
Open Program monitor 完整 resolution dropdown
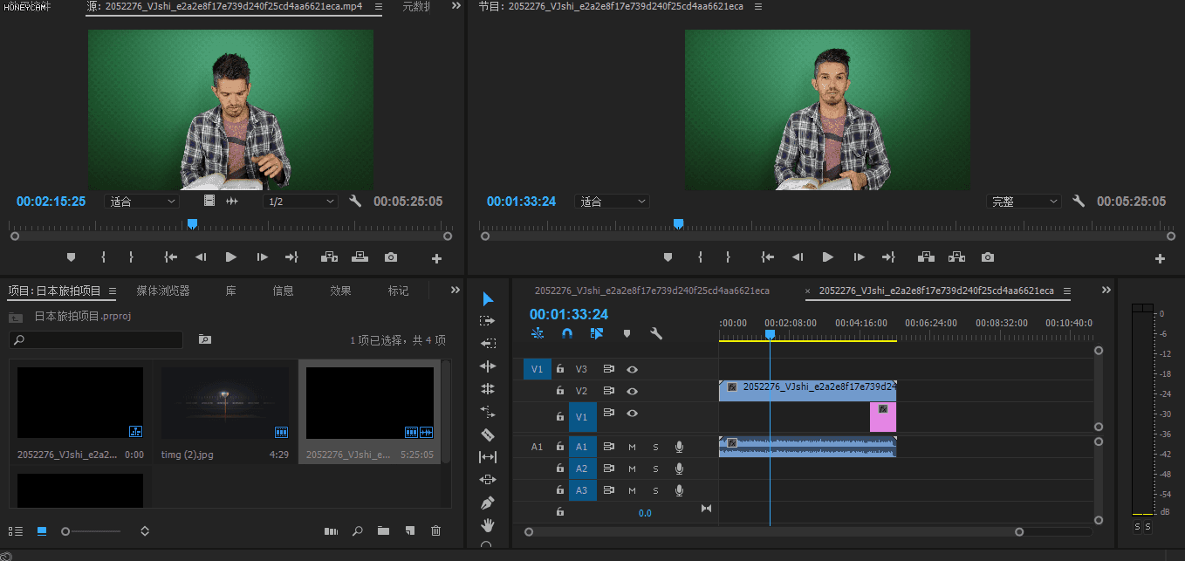[1024, 202]
